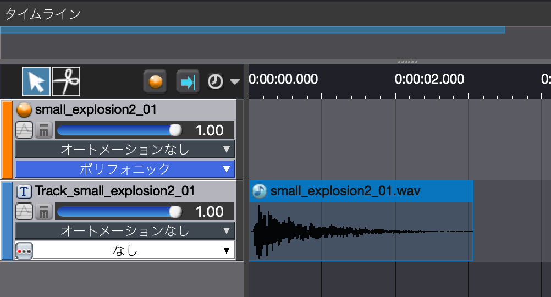Click the mixer icon on small_explosion2_01 cue
The image size is (551, 297).
tap(44, 130)
